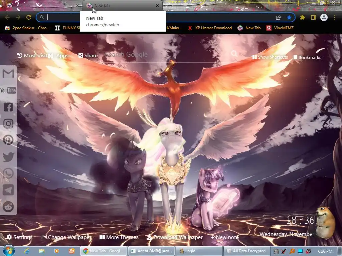Open a new tab with the plus button
The width and height of the screenshot is (342, 256).
click(x=170, y=6)
